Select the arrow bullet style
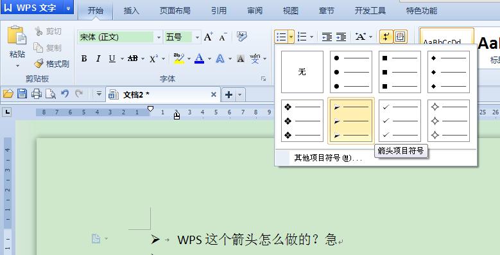 [350, 121]
